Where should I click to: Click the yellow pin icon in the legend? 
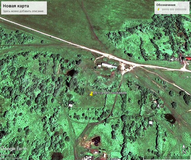pyautogui.click(x=159, y=10)
